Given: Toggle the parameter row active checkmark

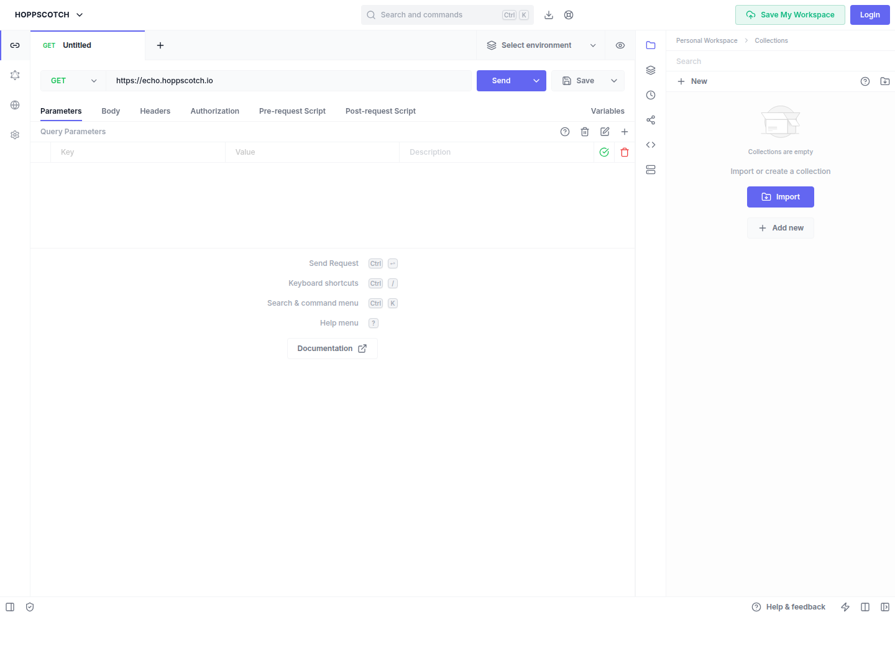Looking at the screenshot, I should tap(604, 152).
